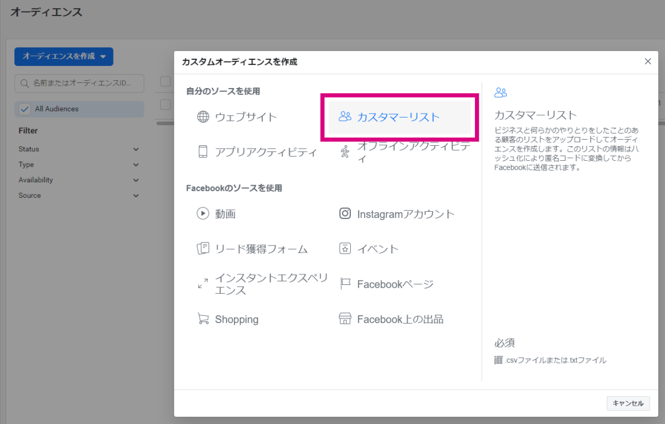Click the 自分のソースを使用 section label
Image resolution: width=665 pixels, height=424 pixels.
click(223, 91)
